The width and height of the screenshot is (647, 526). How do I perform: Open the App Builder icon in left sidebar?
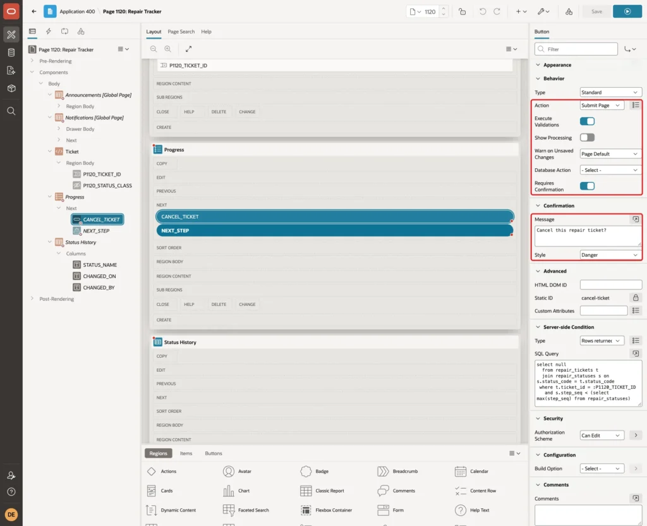coord(11,35)
